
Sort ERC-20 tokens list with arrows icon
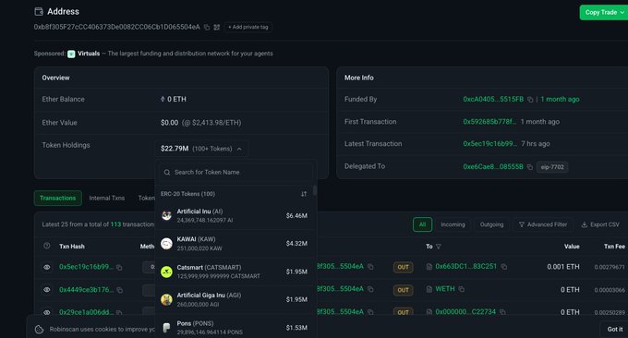(304, 194)
